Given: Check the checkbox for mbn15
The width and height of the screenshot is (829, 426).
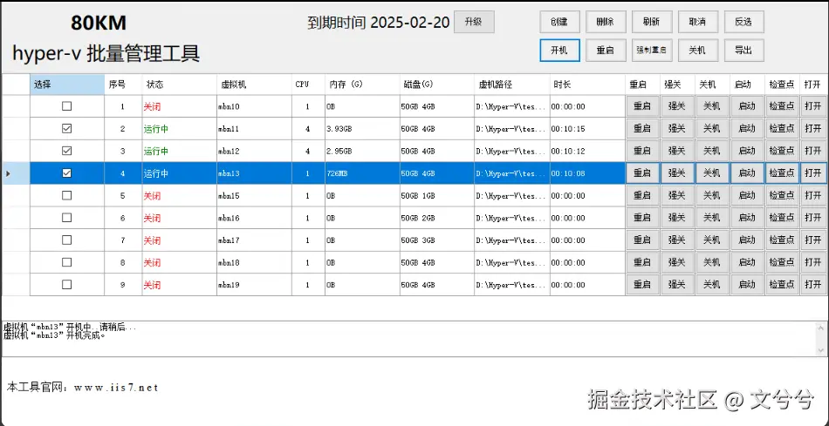Looking at the screenshot, I should [66, 195].
